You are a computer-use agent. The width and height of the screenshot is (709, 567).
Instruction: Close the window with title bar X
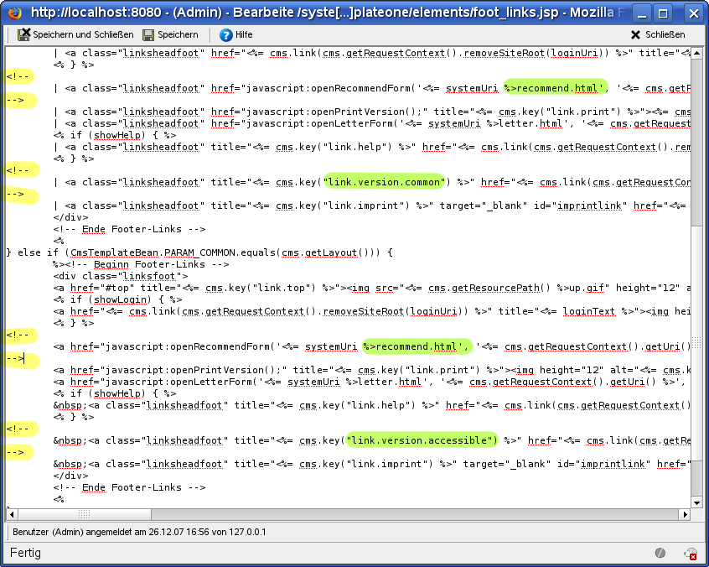(694, 13)
